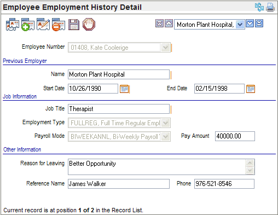This screenshot has height=215, width=278.
Task: Open the End Date calendar picker
Action: (251, 89)
